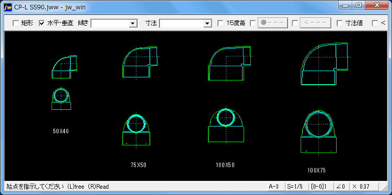Enable the 矩形 checkbox
Image resolution: width=392 pixels, height=195 pixels.
point(16,23)
